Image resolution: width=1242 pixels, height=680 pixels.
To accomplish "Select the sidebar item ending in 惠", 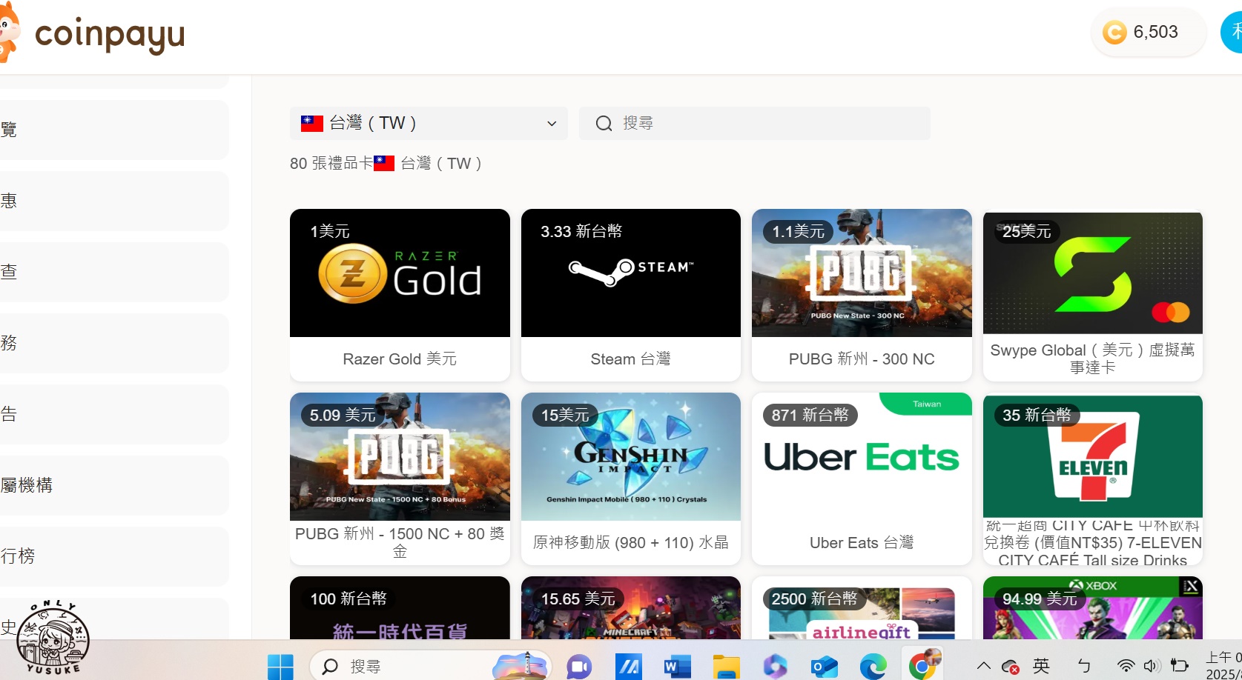I will point(114,201).
